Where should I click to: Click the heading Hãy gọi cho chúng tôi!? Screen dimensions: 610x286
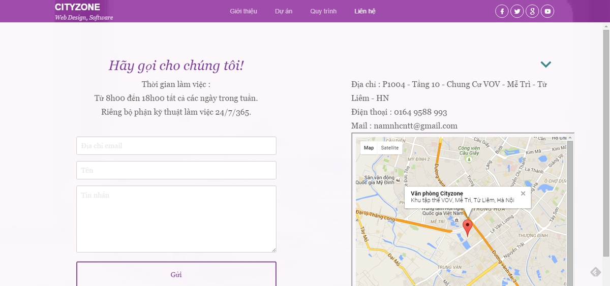176,66
